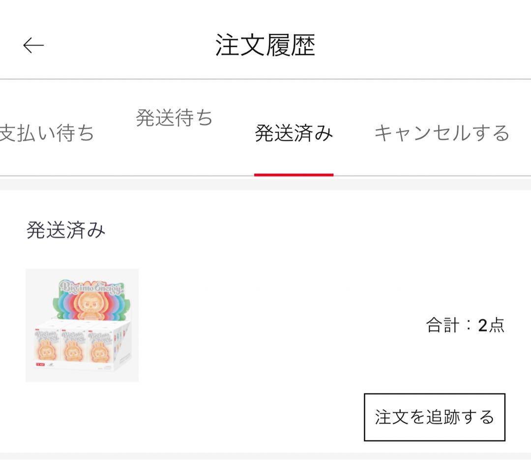This screenshot has width=531, height=460.
Task: Open the 支払い待ち tab
Action: pos(47,133)
